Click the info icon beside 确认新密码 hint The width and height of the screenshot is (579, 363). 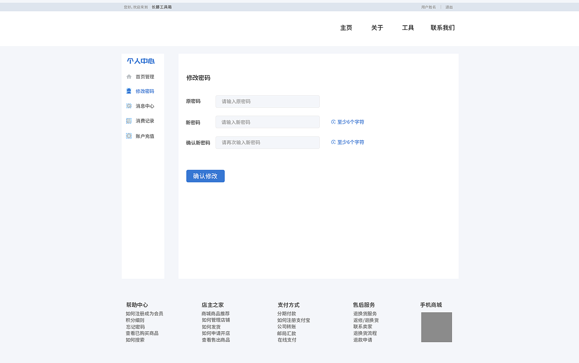332,142
